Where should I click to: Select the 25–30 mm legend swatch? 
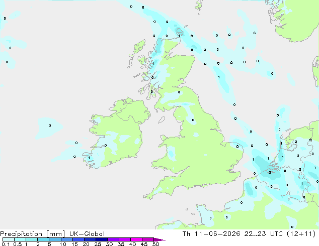tap(102, 239)
